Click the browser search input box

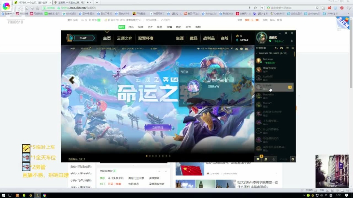coord(293,8)
